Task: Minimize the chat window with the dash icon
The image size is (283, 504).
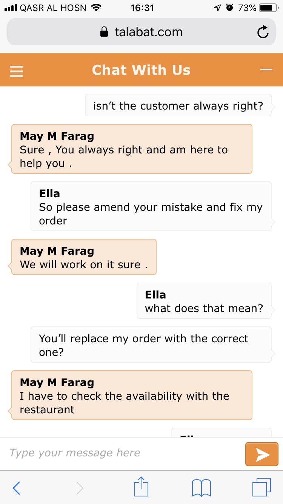Action: click(266, 70)
